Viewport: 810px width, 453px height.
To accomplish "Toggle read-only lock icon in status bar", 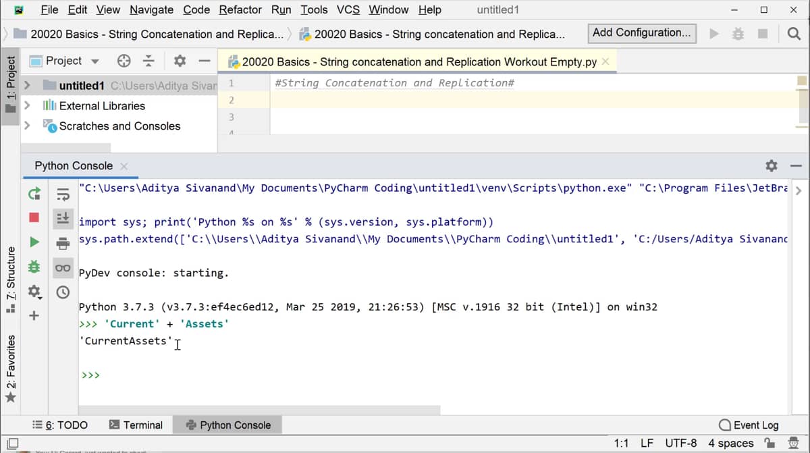I will tap(769, 444).
